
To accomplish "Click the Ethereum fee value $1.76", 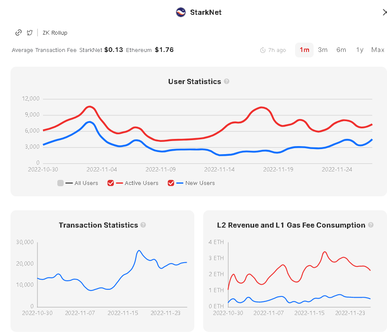I will [x=164, y=50].
